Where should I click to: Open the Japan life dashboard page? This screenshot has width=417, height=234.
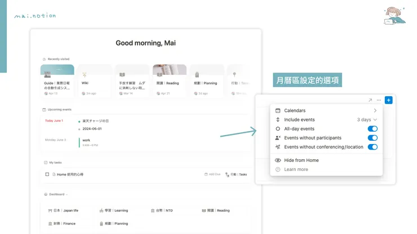tap(63, 210)
